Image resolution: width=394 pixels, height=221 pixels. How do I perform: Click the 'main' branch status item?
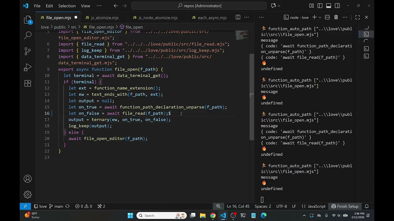click(56, 206)
